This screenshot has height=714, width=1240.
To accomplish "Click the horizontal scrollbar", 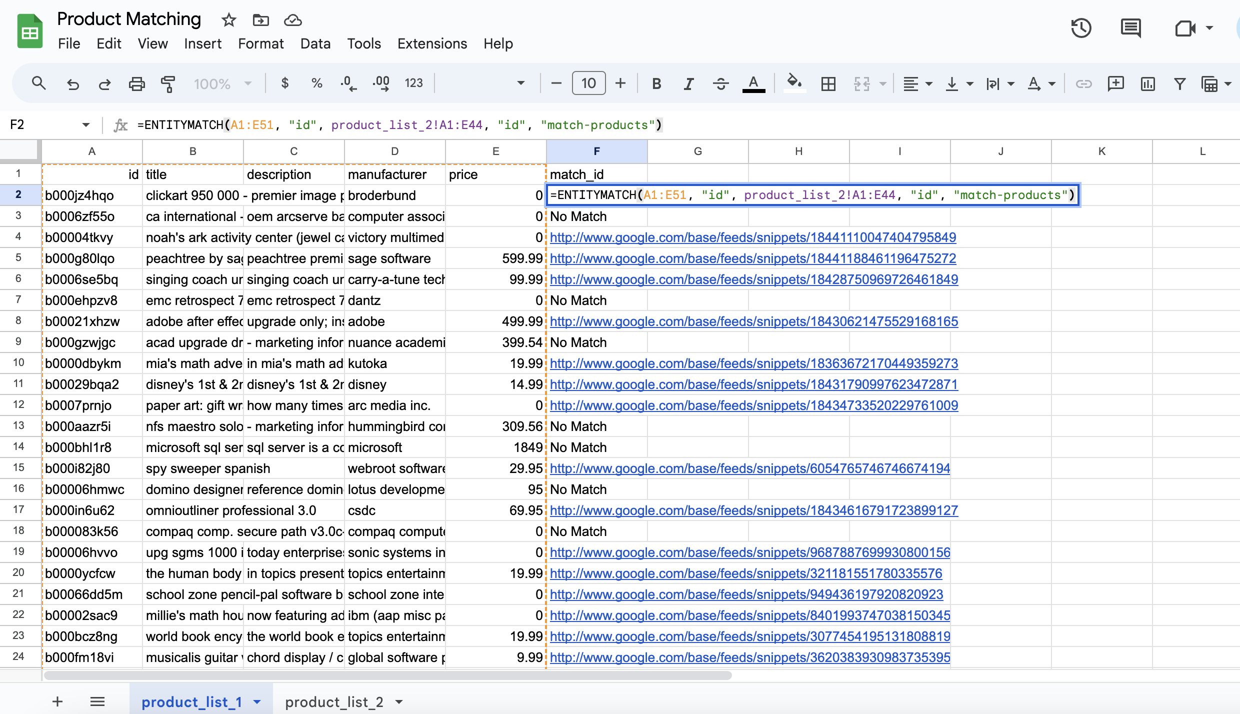I will tap(388, 675).
